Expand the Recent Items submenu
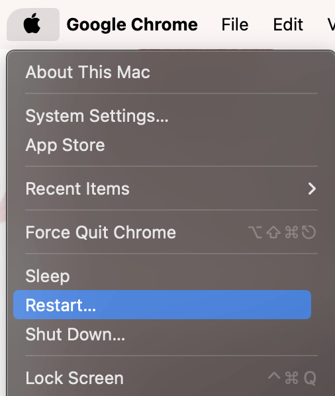 pos(162,189)
